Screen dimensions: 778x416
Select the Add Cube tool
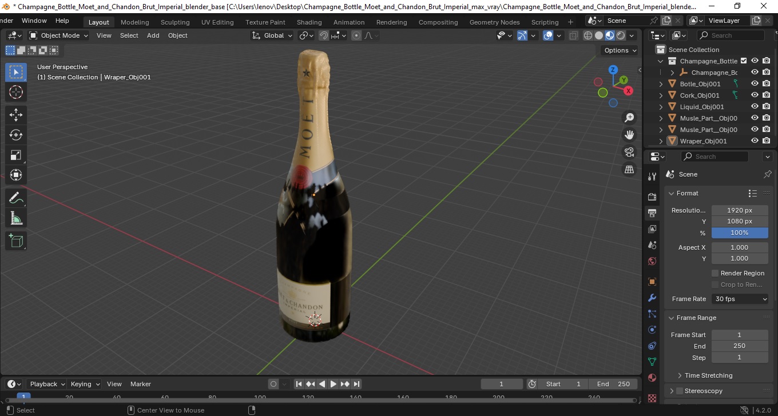(16, 241)
